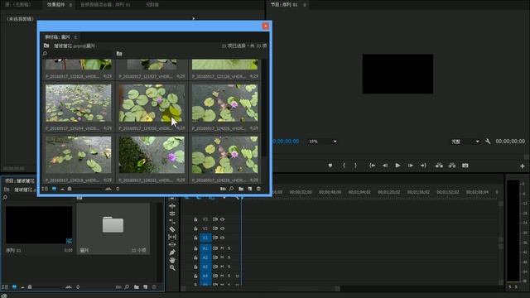Click the bin tab in floating window
The height and width of the screenshot is (298, 530).
click(x=57, y=36)
